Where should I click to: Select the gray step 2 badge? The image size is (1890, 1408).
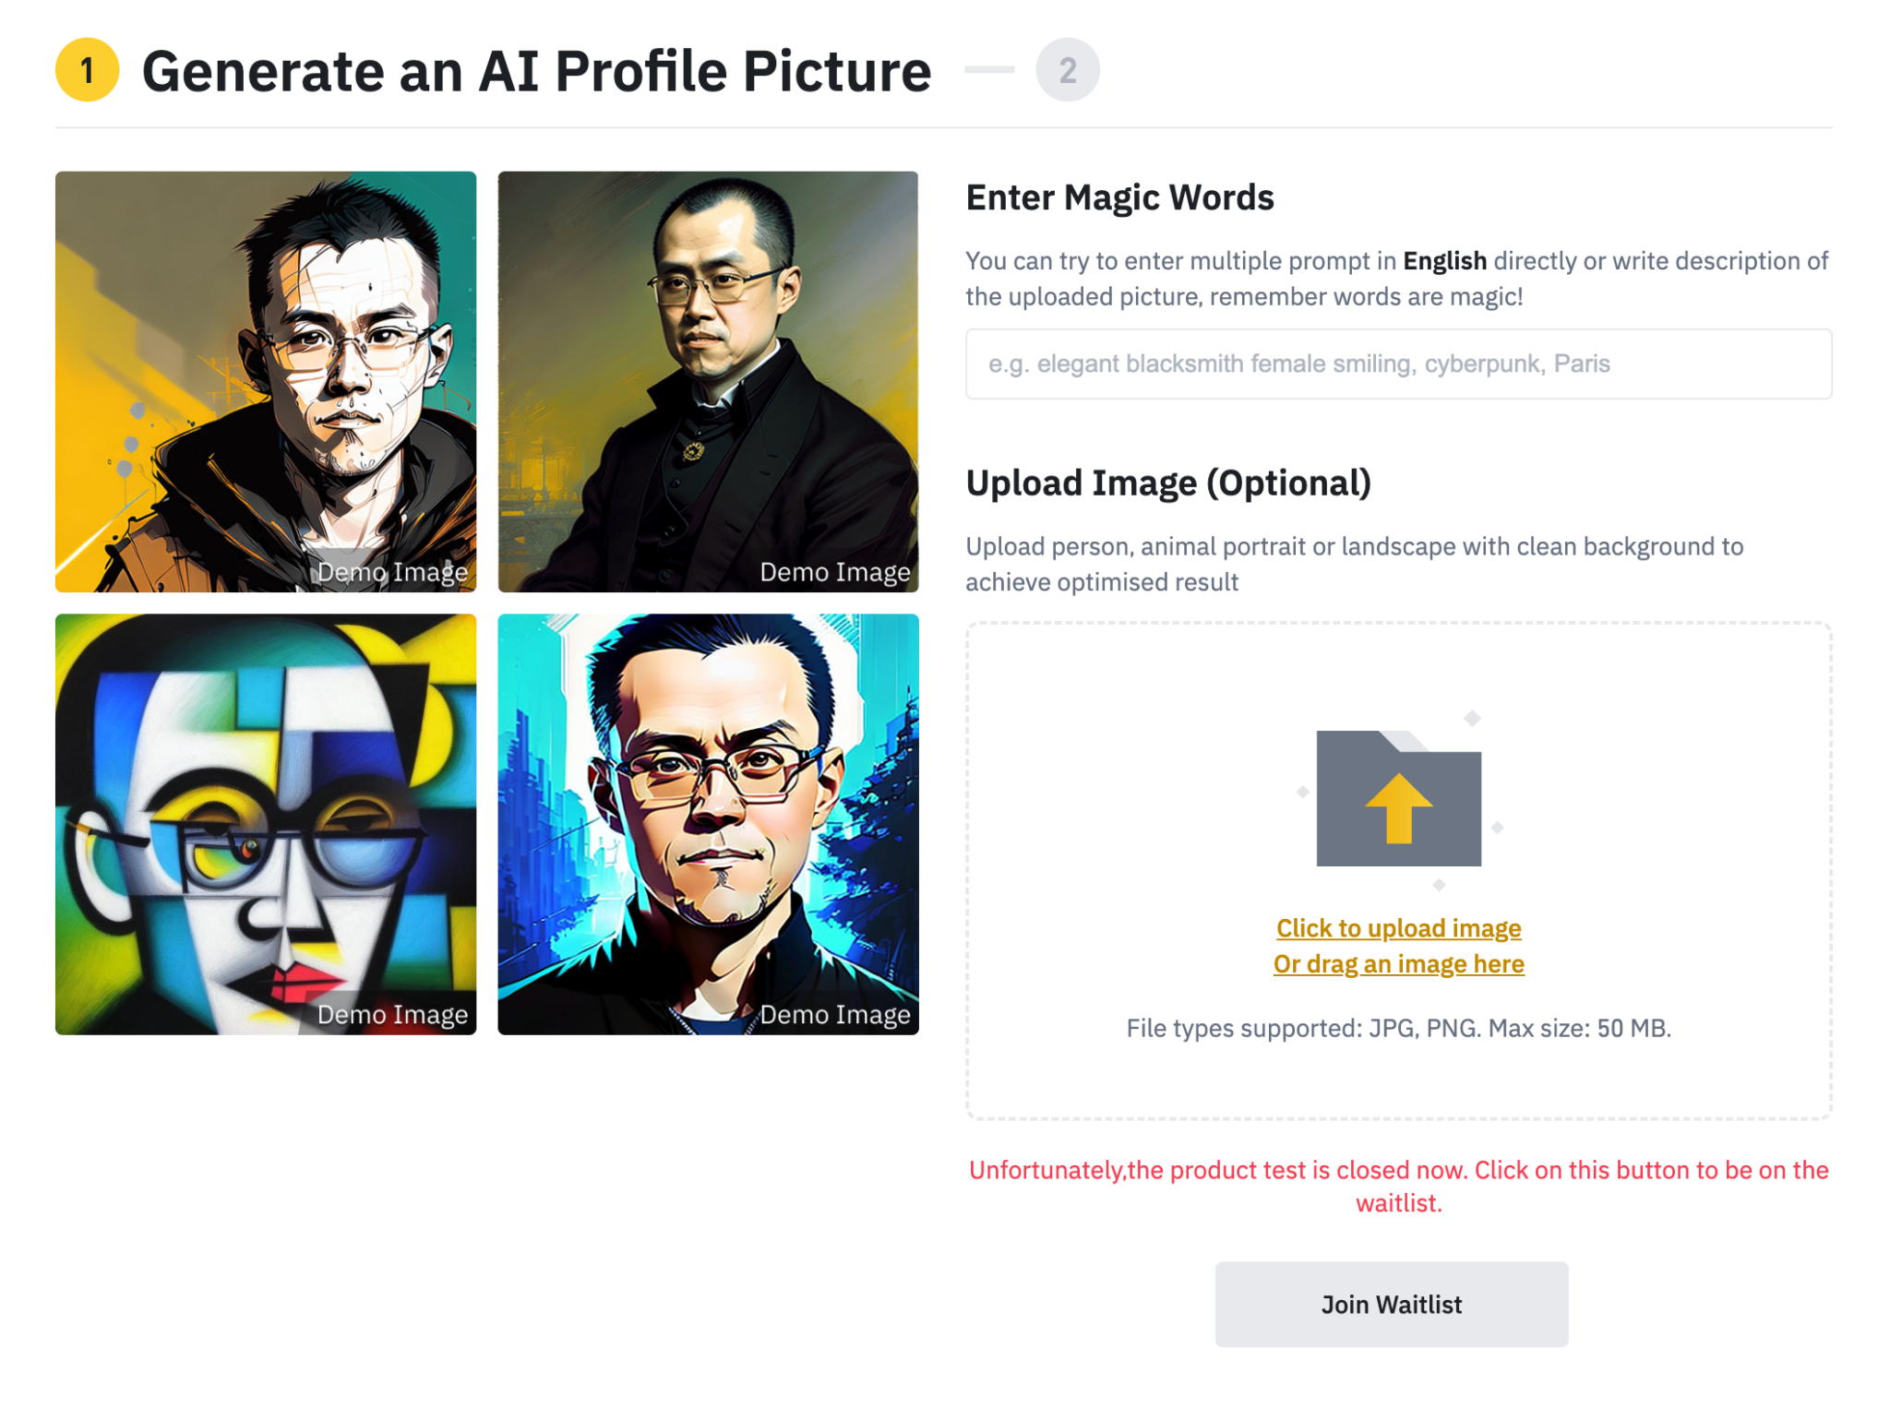click(x=1068, y=70)
